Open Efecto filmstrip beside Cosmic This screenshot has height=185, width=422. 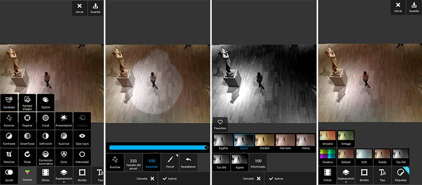(x=46, y=175)
